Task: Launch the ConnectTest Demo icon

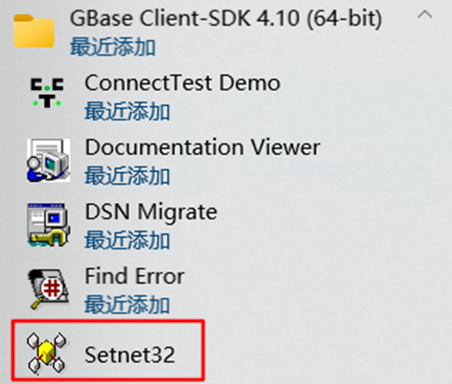Action: tap(47, 92)
